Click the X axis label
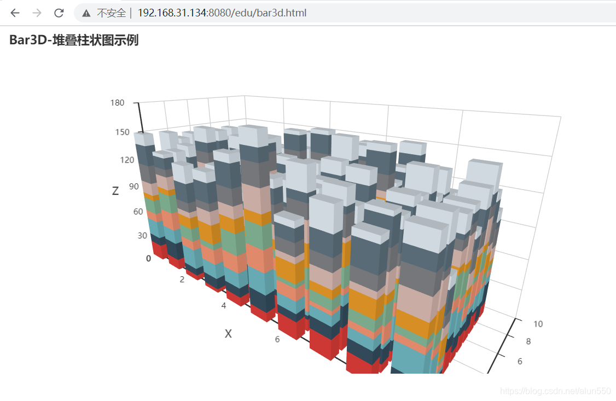 pos(228,334)
